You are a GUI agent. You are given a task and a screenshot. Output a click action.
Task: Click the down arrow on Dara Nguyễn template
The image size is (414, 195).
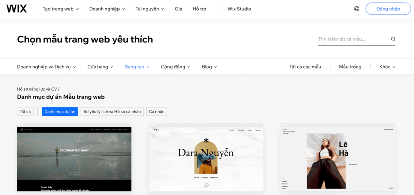point(206,185)
